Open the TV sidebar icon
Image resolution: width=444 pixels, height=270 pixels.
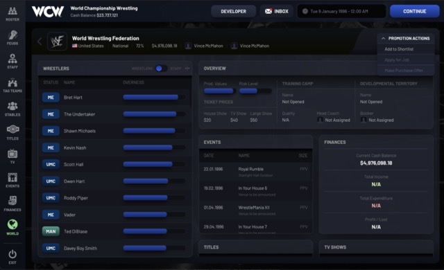click(x=12, y=154)
